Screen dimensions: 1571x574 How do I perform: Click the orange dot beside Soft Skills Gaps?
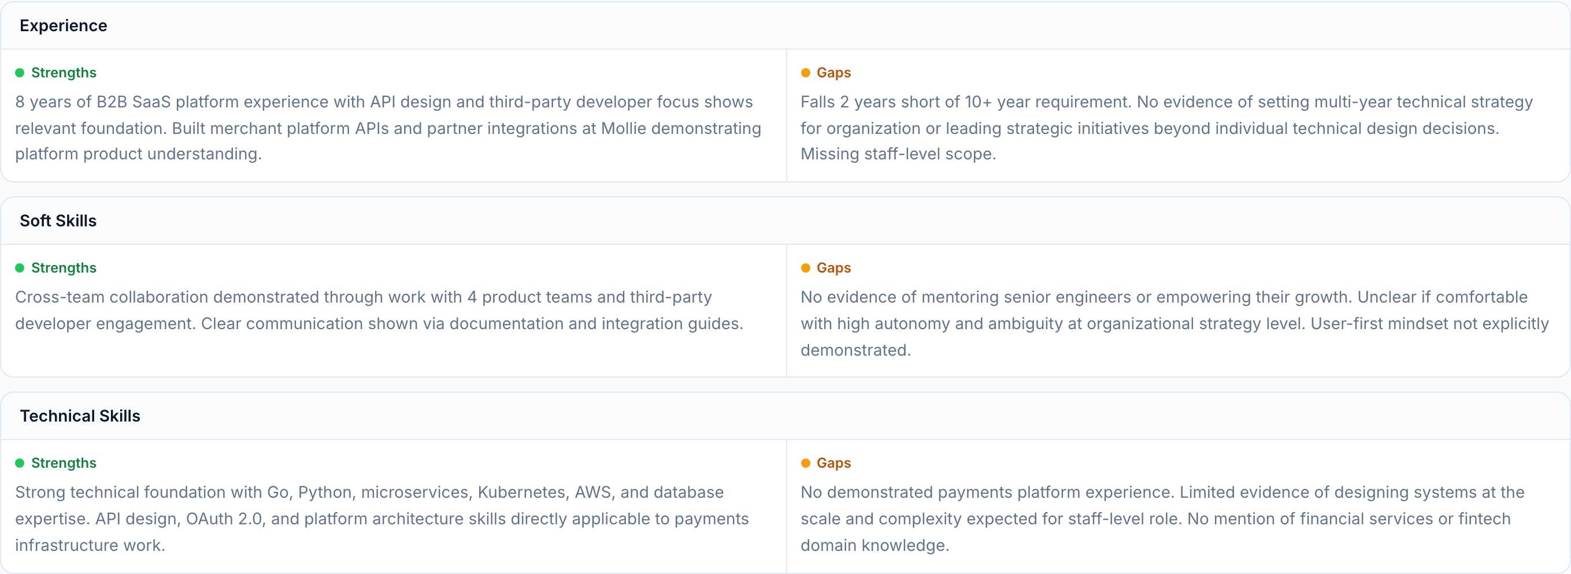(805, 268)
